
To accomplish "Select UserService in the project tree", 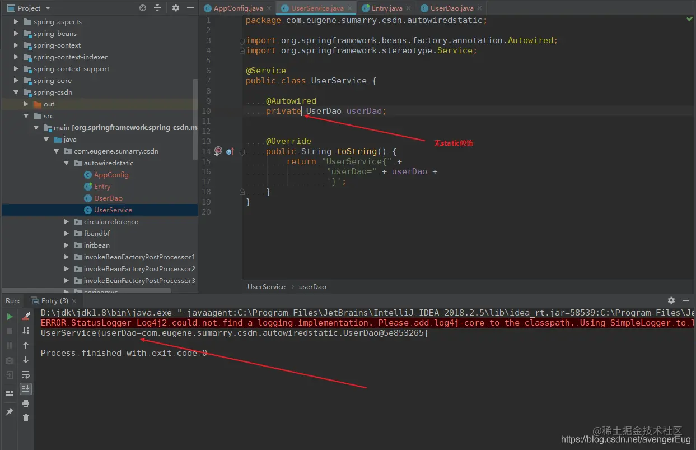I will (113, 210).
